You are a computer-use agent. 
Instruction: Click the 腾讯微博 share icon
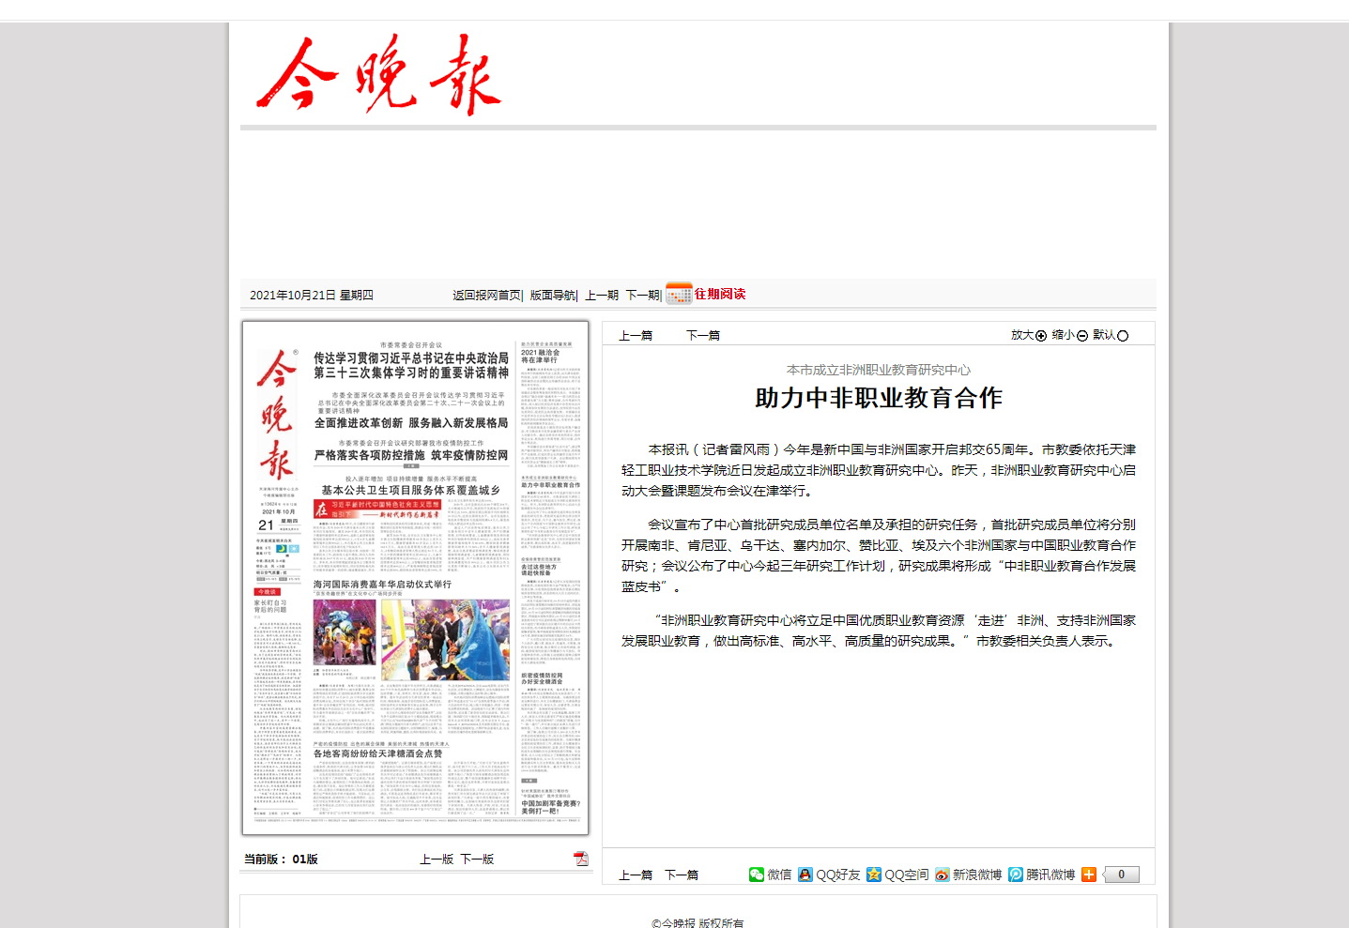point(1016,875)
